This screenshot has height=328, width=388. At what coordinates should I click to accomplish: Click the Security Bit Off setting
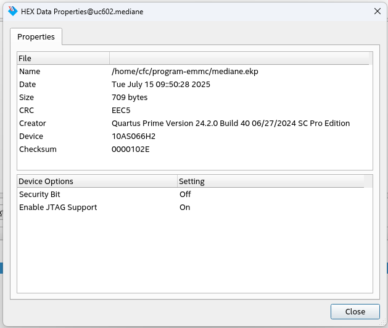[x=185, y=195]
